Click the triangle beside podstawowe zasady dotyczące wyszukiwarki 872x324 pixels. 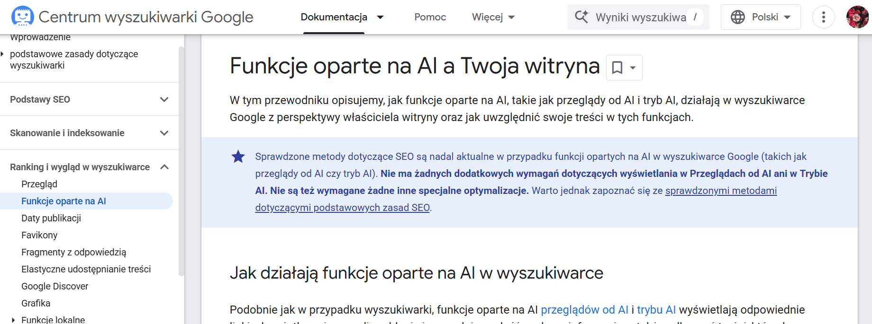(x=2, y=54)
